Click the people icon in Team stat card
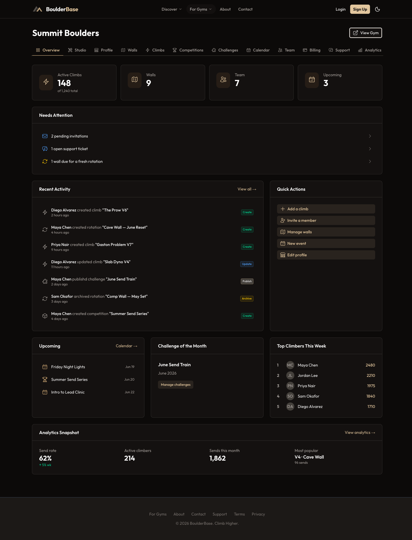The width and height of the screenshot is (412, 540). tap(223, 80)
